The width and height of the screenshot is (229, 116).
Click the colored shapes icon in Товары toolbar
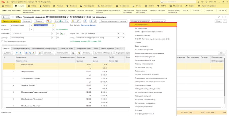[x=33, y=53]
